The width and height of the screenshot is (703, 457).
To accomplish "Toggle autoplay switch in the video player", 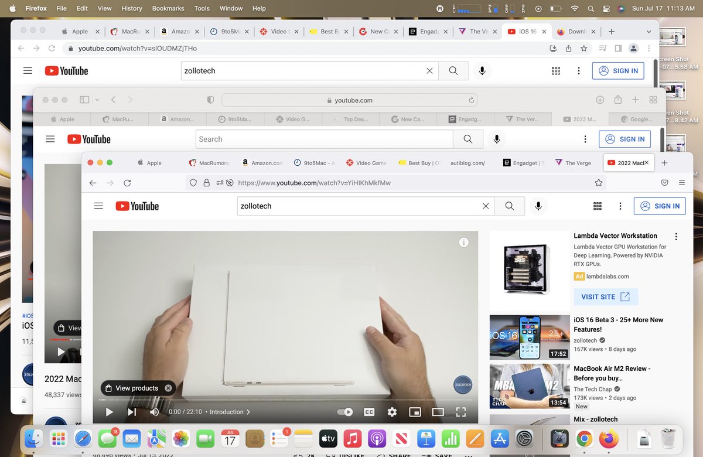I will tap(345, 412).
